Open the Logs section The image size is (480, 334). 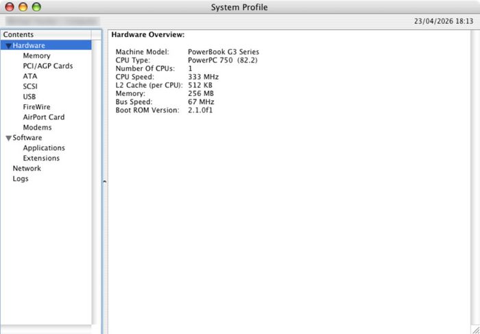click(21, 179)
